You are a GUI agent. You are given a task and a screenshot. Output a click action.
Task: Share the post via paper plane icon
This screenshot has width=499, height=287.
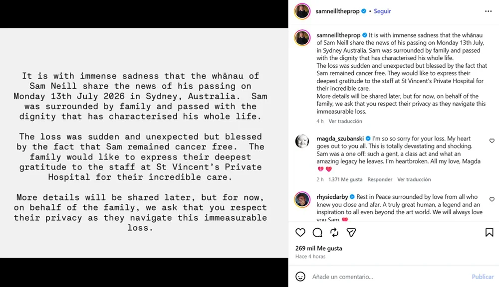351,232
